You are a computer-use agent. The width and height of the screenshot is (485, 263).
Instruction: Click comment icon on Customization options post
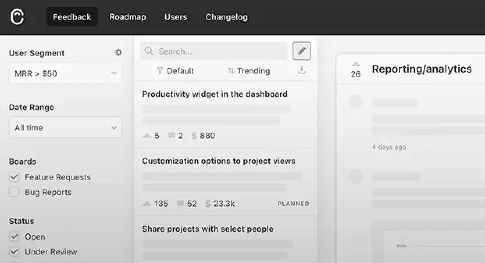(x=180, y=204)
